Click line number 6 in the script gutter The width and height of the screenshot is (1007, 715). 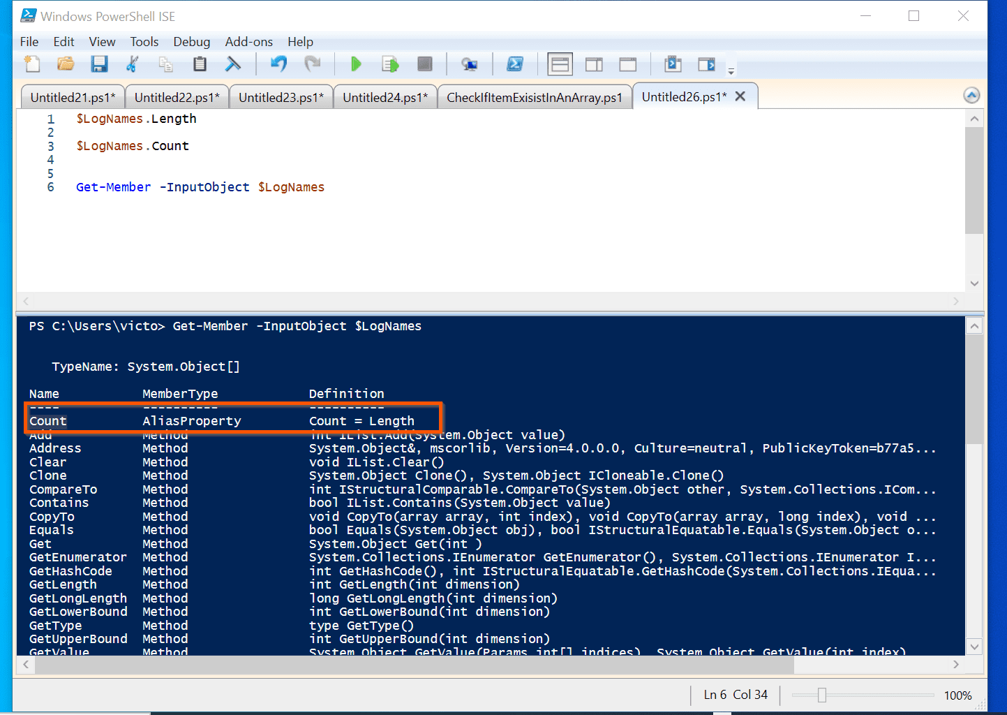(50, 187)
